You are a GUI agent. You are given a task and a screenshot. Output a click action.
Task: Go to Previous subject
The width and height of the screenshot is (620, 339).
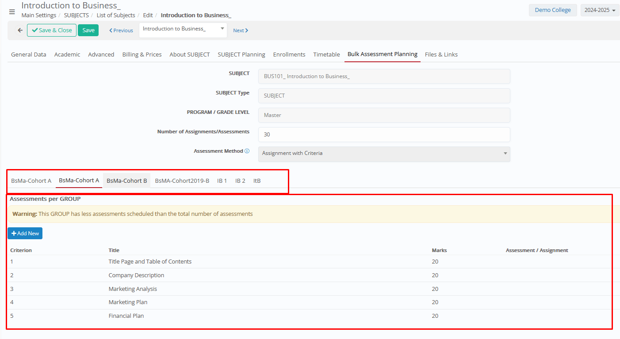121,30
